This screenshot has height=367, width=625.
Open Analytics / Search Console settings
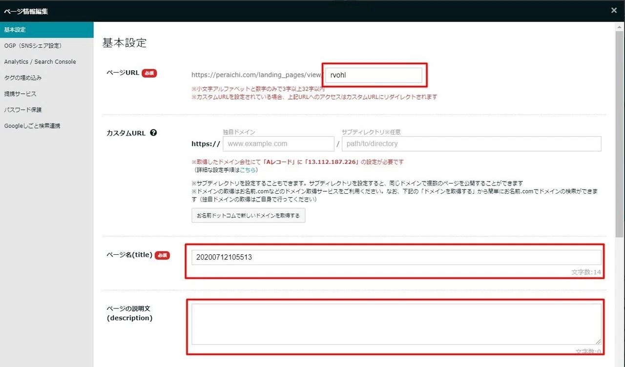47,62
